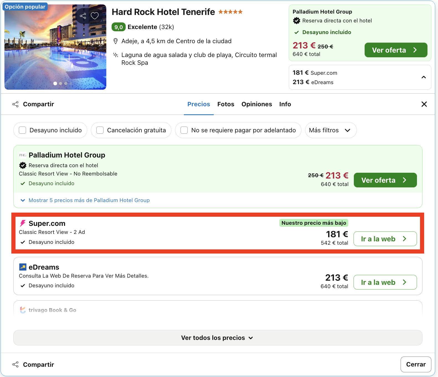The image size is (438, 377).
Task: Click the verified badge in Palladium price row
Action: (x=23, y=166)
